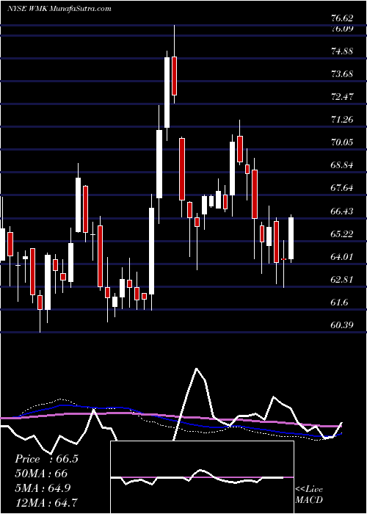Click the 73.68 price axis label
367x514 pixels.
(x=341, y=74)
